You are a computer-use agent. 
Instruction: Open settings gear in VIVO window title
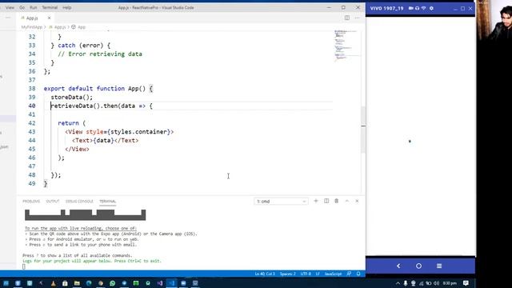(x=431, y=8)
